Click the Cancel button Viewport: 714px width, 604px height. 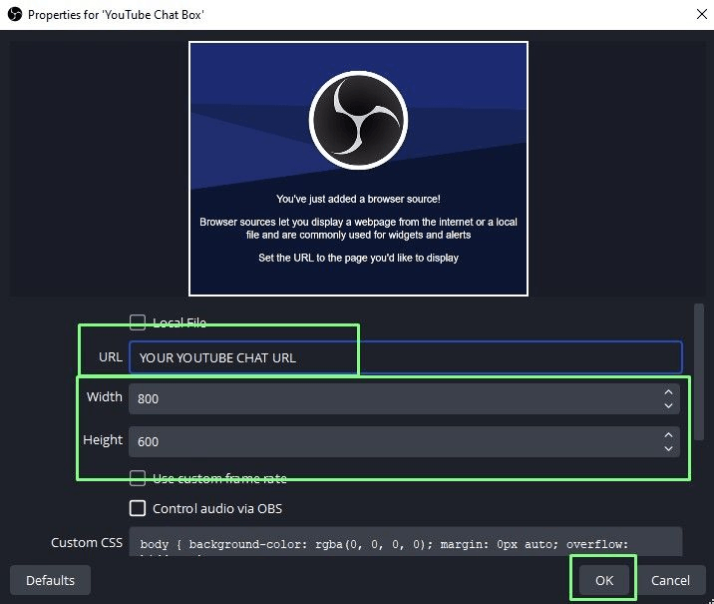[670, 580]
